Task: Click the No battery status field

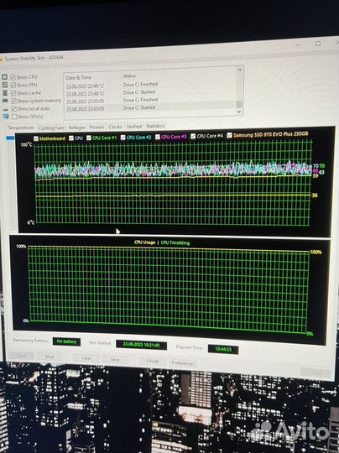Action: [66, 341]
